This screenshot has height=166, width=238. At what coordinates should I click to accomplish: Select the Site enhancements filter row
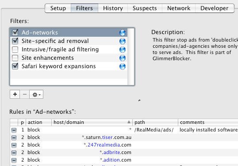pyautogui.click(x=69, y=58)
